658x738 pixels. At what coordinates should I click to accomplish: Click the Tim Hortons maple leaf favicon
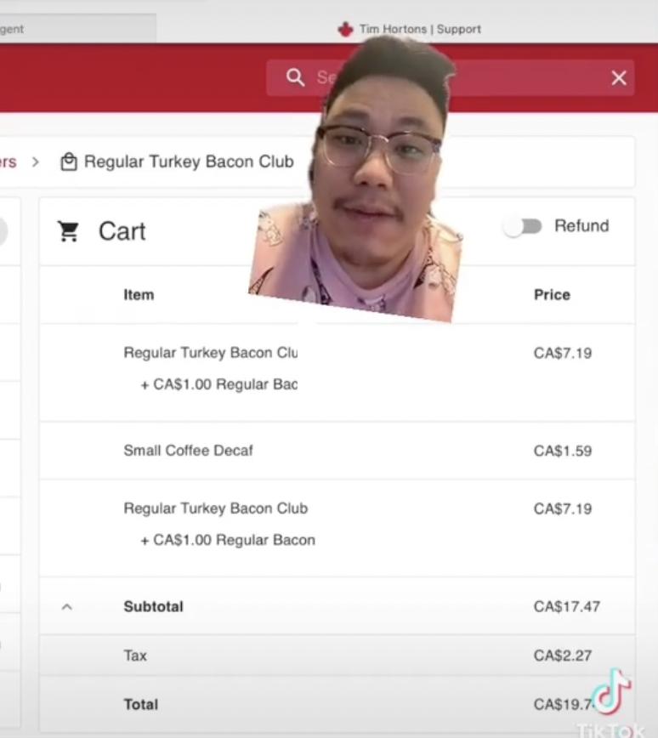point(345,29)
